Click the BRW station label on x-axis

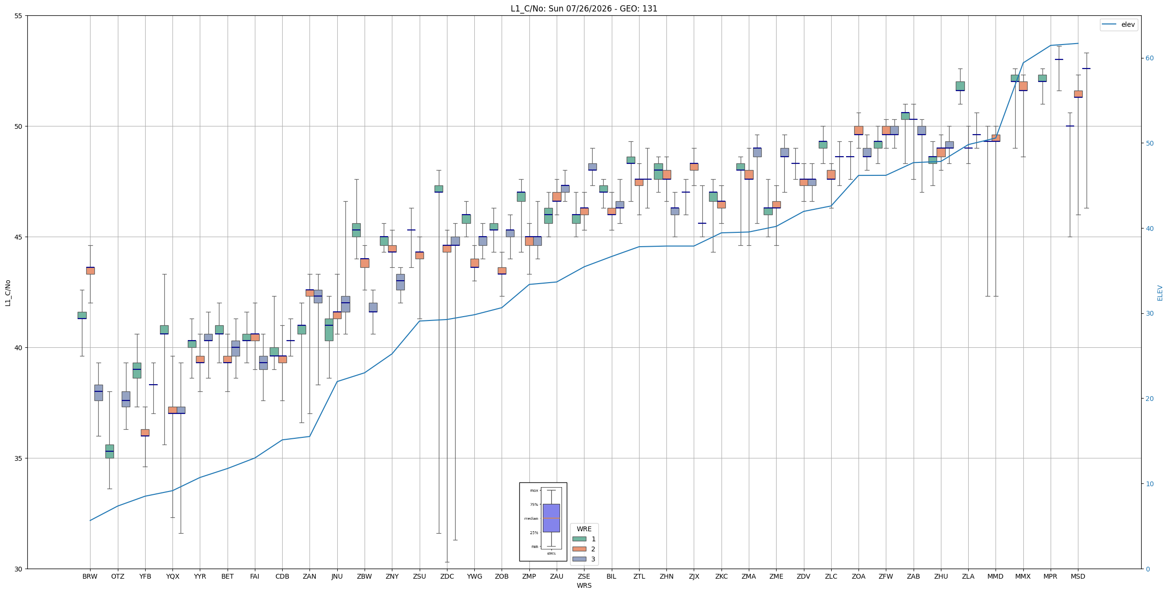90,576
